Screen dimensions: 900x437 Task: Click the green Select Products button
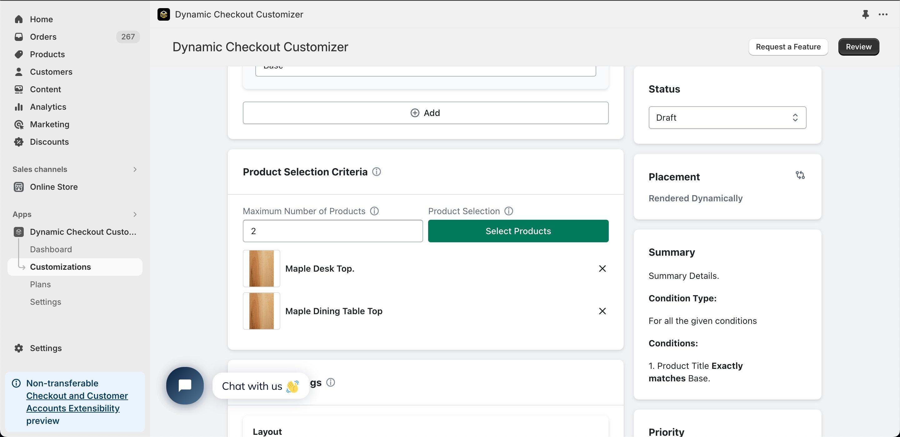point(518,231)
